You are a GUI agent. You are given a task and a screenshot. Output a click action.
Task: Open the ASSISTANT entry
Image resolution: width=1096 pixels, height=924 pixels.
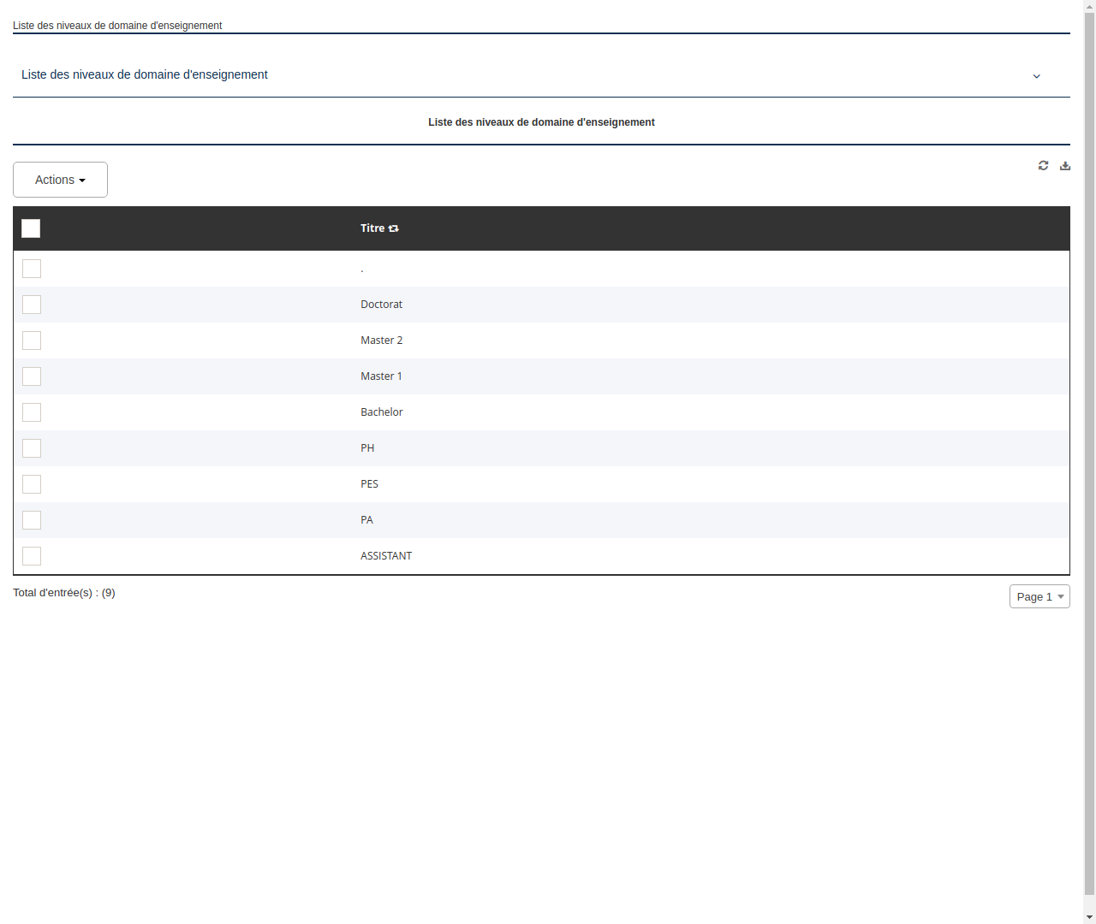click(386, 555)
